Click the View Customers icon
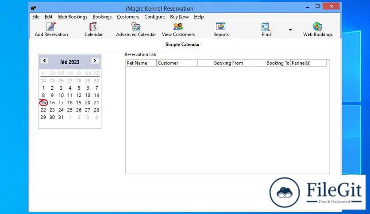This screenshot has height=214, width=370. pos(178,27)
